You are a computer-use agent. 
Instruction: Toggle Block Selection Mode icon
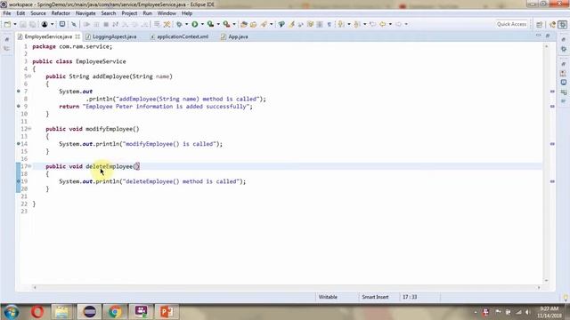pyautogui.click(x=320, y=24)
